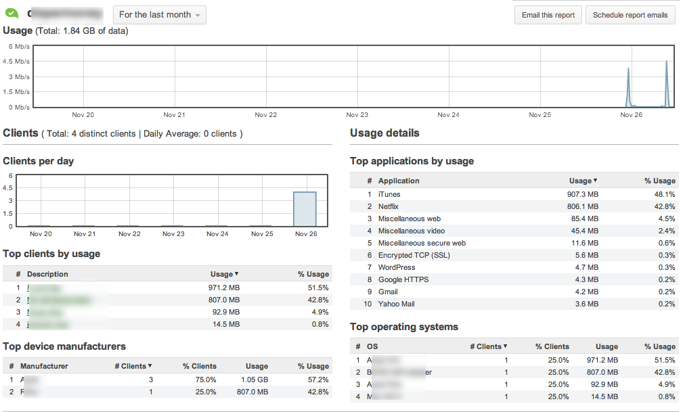This screenshot has height=412, width=683.
Task: Click sort arrow beside Usage in Top applications
Action: (x=595, y=181)
